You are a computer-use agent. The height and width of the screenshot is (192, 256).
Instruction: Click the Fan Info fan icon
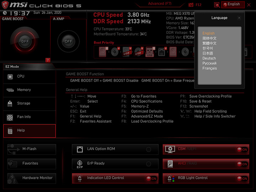tap(10, 117)
